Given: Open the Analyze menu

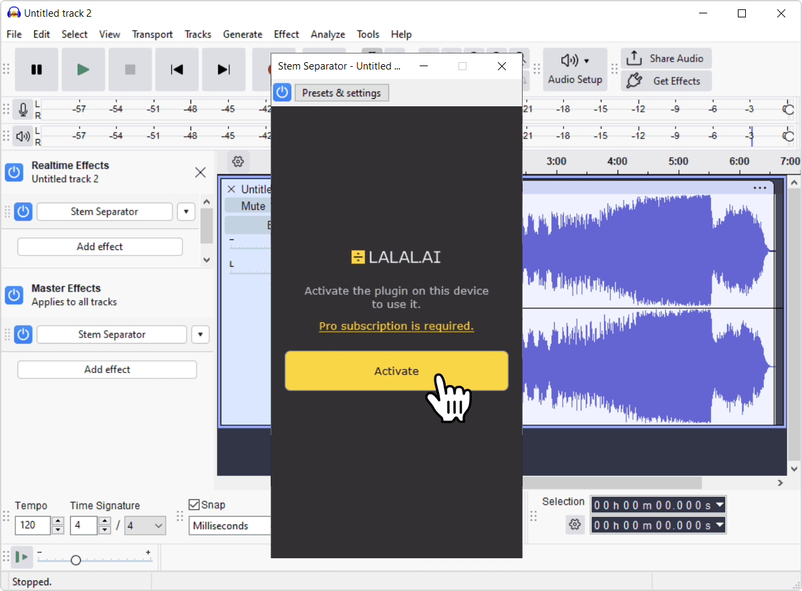Looking at the screenshot, I should point(328,34).
